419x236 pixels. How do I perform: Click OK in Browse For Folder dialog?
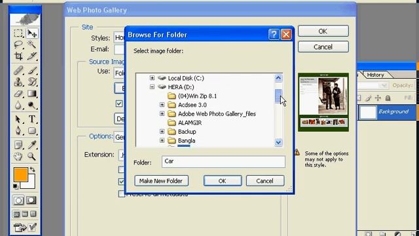(223, 181)
